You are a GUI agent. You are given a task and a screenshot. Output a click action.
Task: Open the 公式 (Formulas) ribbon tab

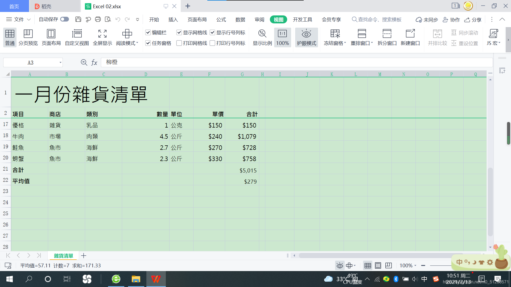coord(221,20)
